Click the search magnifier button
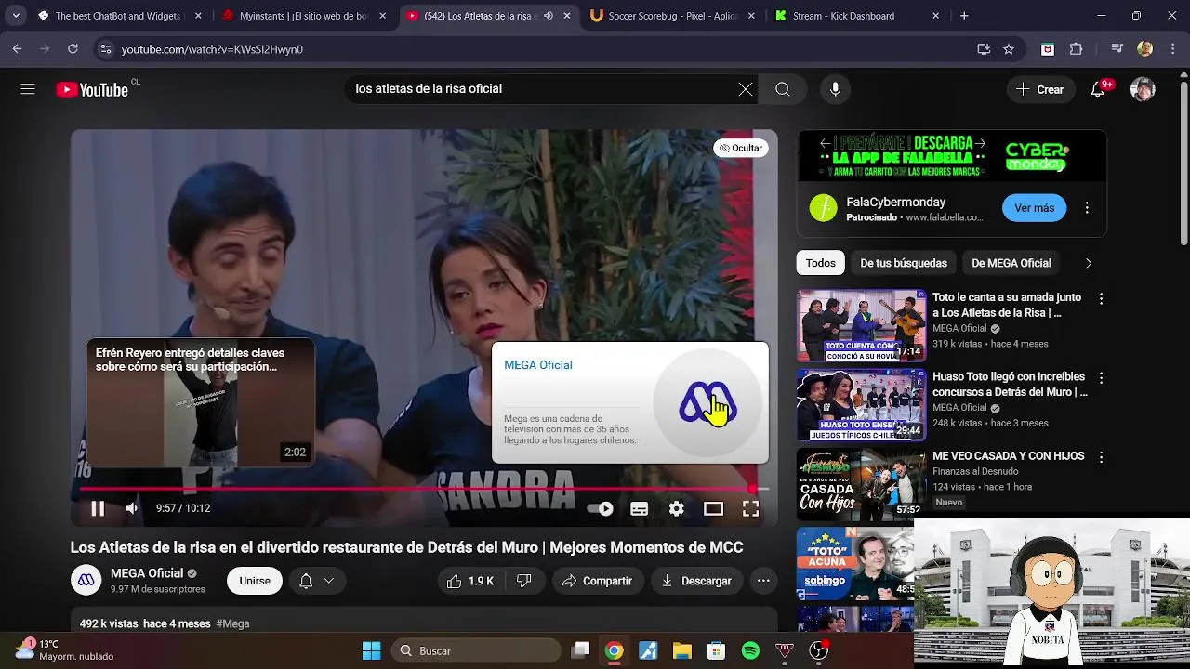 coord(783,89)
